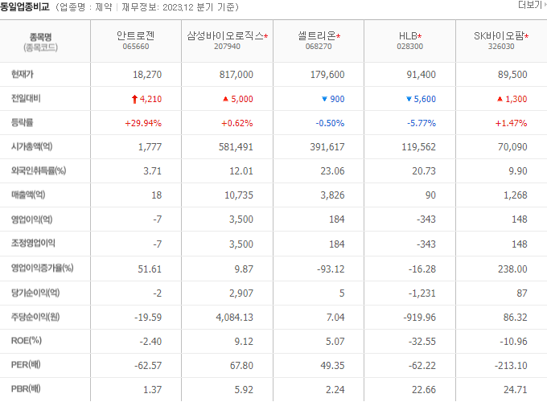
Task: Select foreign ownership value 23.06
Action: pos(332,171)
